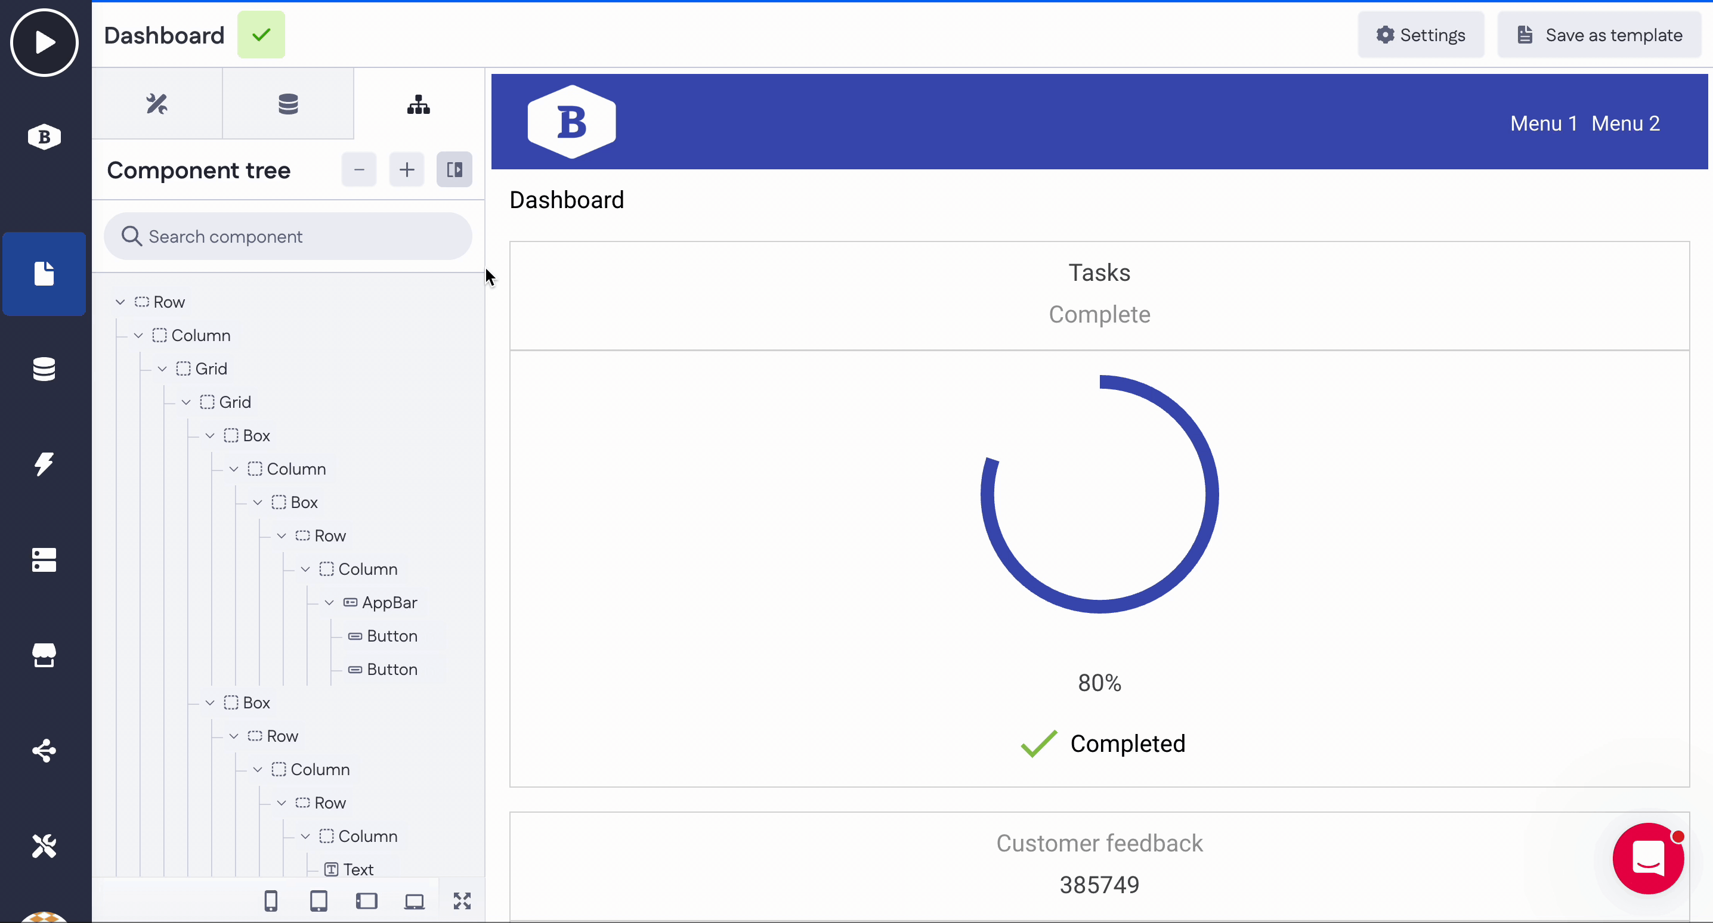Screen dimensions: 1713x923
Task: Select the Tasks title text
Action: pyautogui.click(x=1099, y=272)
